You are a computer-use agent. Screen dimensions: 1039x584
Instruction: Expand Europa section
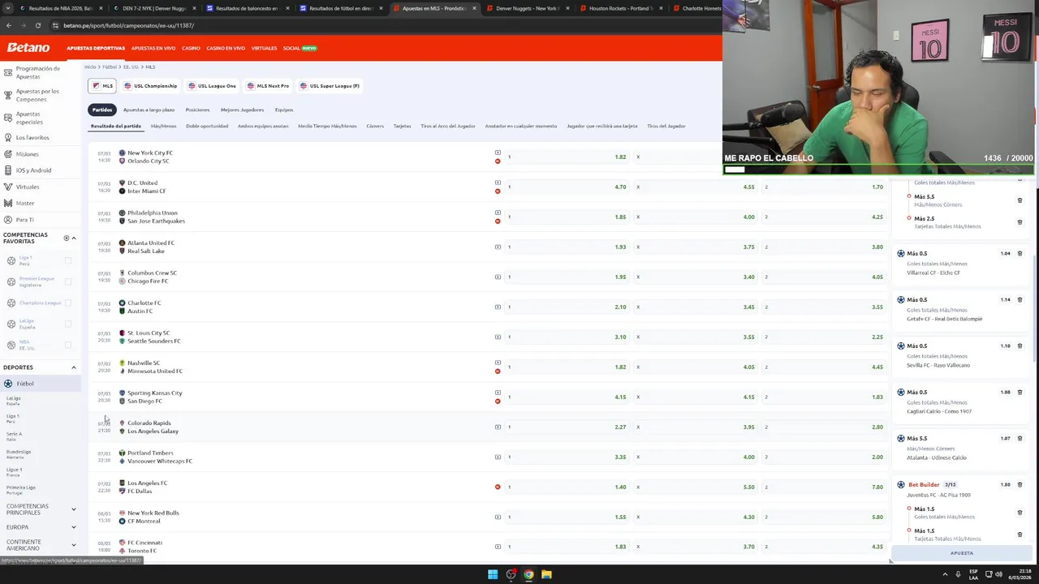coord(73,527)
